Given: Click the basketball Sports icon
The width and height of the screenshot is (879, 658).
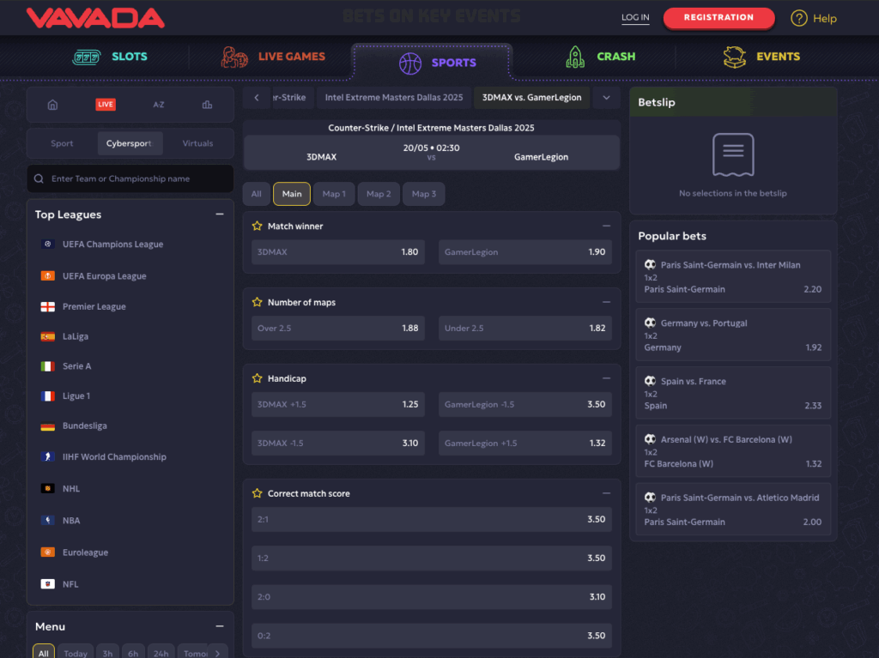Looking at the screenshot, I should pos(410,63).
